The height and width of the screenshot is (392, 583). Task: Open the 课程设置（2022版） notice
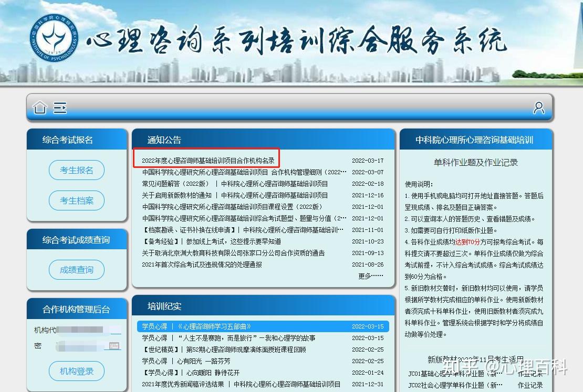point(232,207)
